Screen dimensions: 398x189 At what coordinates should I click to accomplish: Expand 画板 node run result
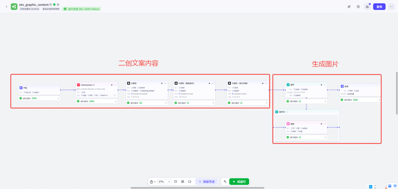click(325, 137)
